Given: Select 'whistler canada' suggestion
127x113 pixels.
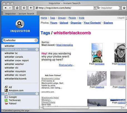Looking at the screenshot, I should point(20,57).
